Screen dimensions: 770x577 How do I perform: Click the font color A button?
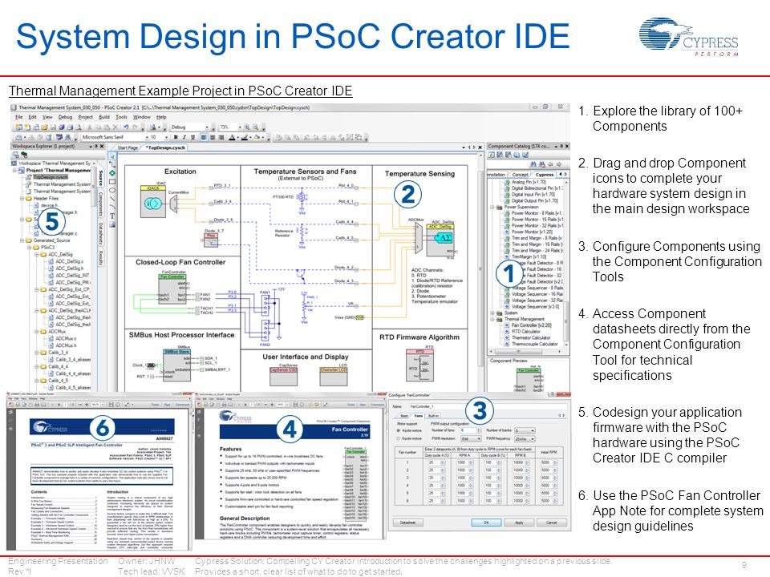[233, 137]
